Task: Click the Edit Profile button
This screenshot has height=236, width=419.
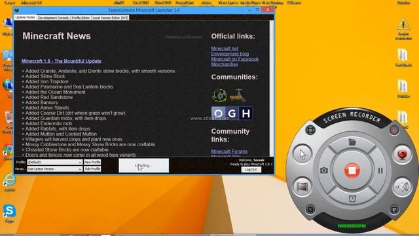Action: pyautogui.click(x=92, y=169)
